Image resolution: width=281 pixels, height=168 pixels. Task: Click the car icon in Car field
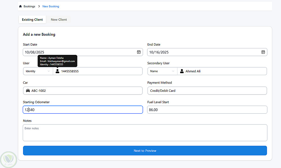click(28, 91)
